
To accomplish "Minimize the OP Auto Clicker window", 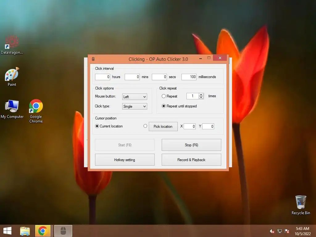I will point(201,58).
